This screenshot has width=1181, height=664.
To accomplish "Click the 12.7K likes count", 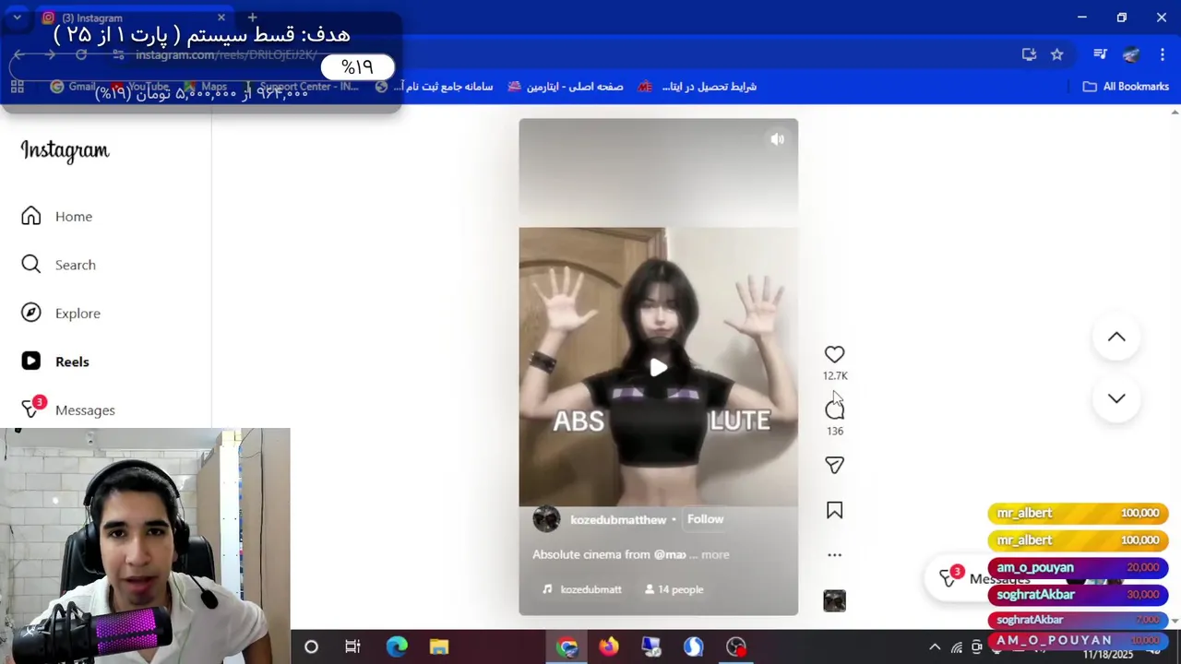I will (x=835, y=375).
